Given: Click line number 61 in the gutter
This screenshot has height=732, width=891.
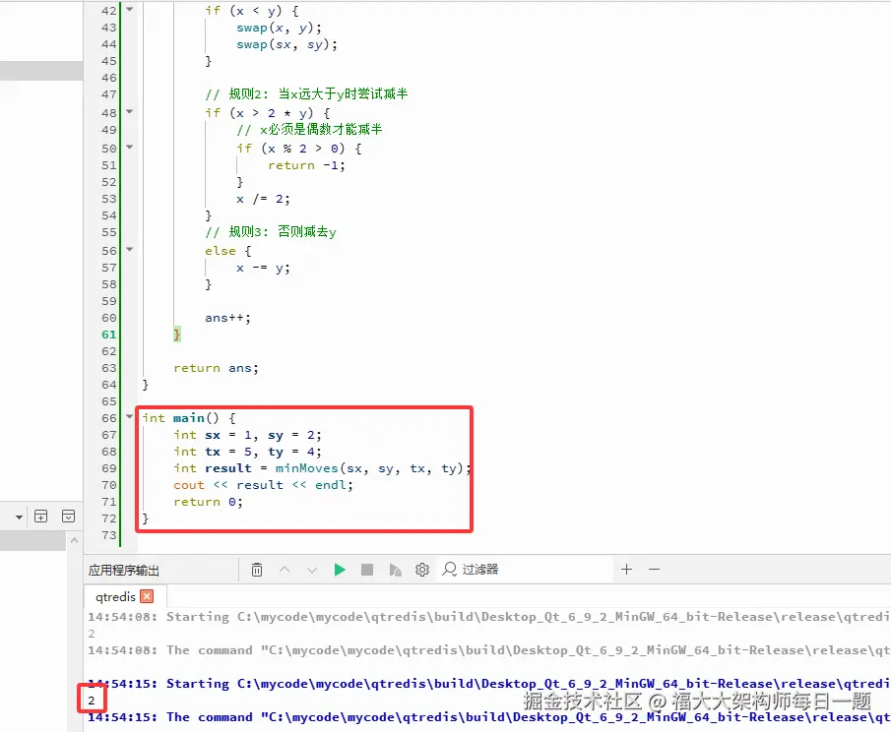Looking at the screenshot, I should 109,335.
